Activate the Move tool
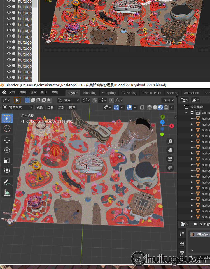This screenshot has height=269, width=210. click(7, 140)
